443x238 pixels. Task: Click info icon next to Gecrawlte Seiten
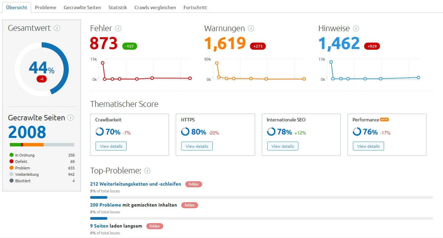coord(70,118)
